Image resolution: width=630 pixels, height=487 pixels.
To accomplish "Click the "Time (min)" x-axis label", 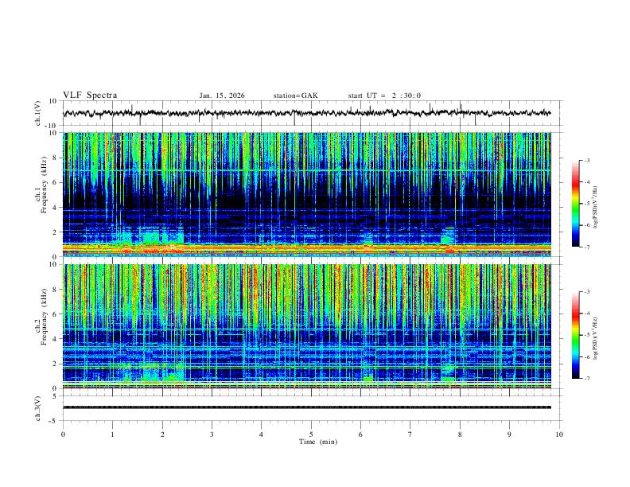I will point(318,442).
